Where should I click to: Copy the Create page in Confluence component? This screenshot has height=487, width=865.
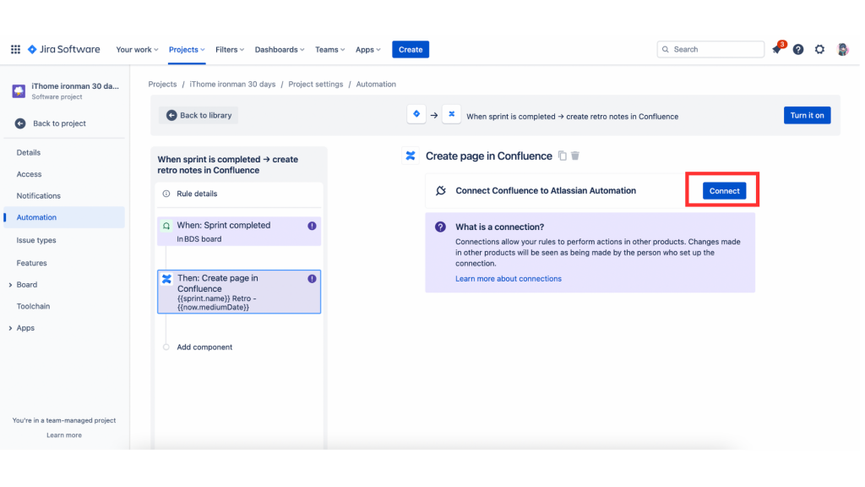[x=562, y=156]
